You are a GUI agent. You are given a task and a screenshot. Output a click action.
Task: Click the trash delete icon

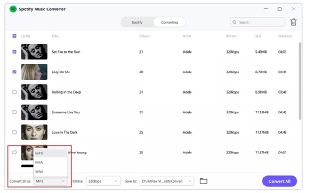294,22
